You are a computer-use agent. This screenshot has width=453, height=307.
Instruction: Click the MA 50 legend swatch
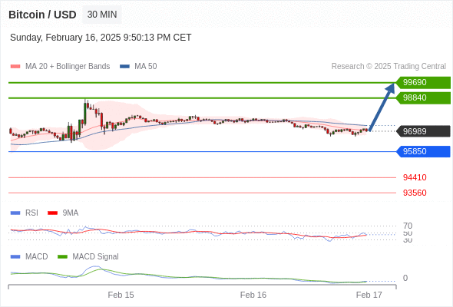[x=124, y=67]
